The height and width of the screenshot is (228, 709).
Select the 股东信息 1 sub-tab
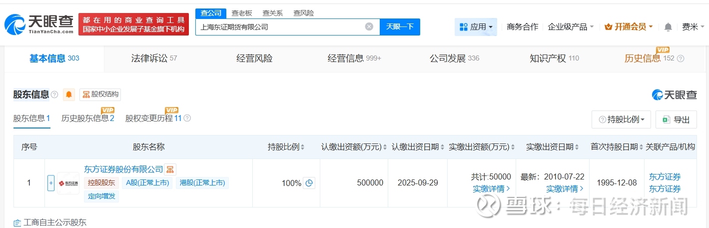pyautogui.click(x=31, y=118)
